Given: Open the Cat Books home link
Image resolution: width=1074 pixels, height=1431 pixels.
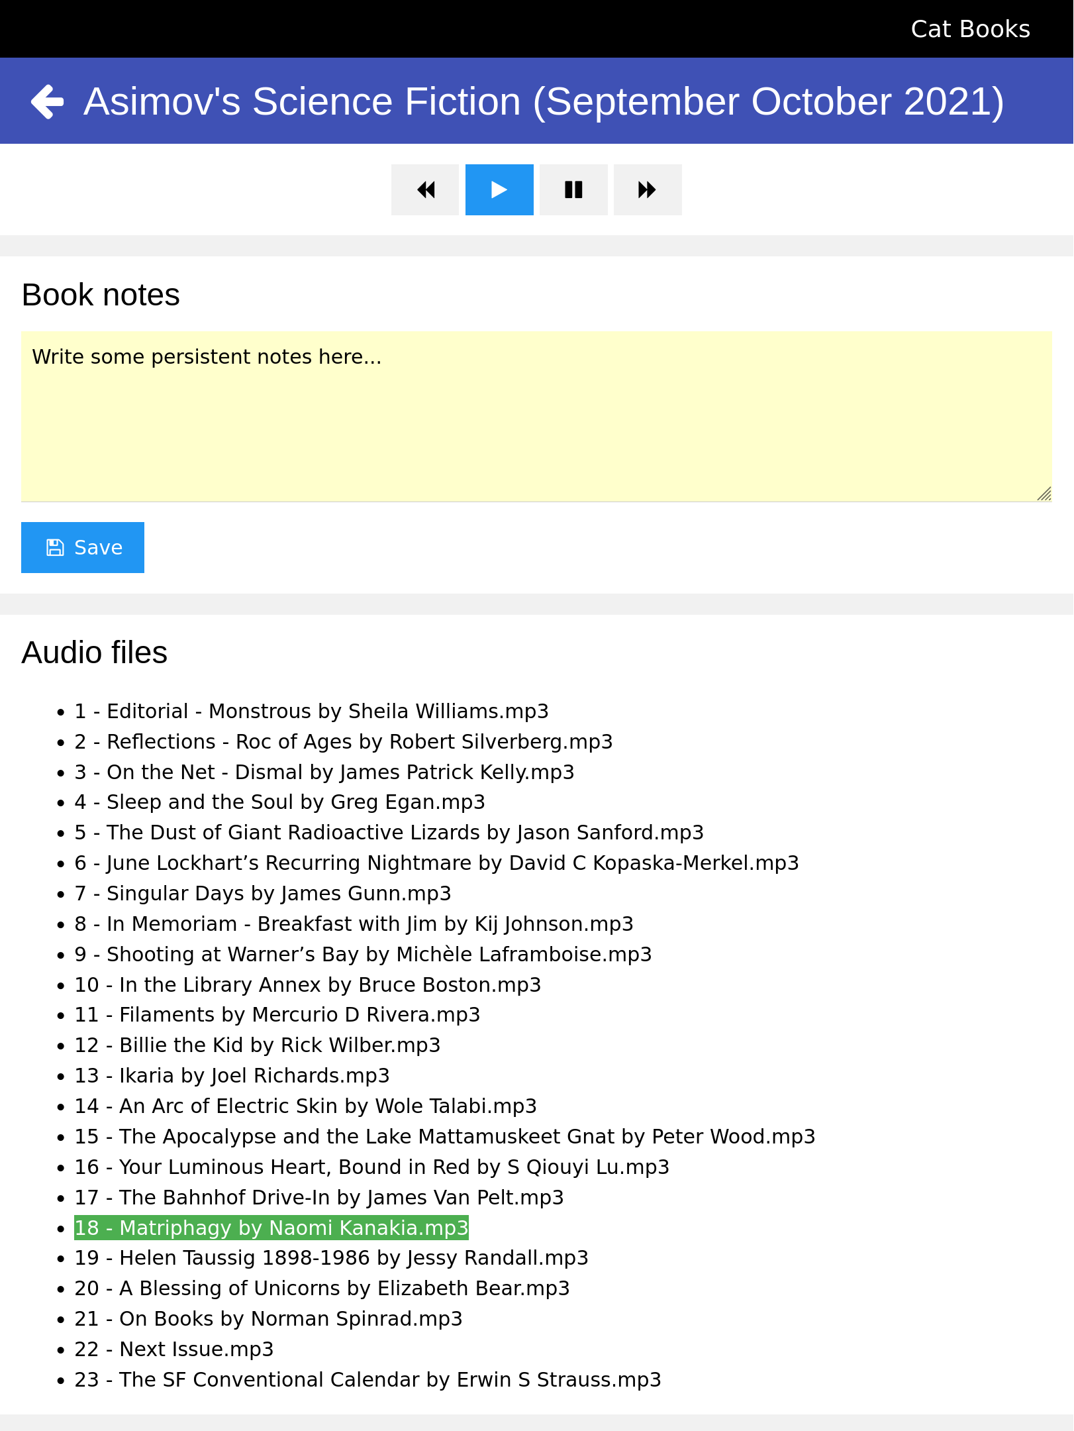Looking at the screenshot, I should click(x=970, y=29).
